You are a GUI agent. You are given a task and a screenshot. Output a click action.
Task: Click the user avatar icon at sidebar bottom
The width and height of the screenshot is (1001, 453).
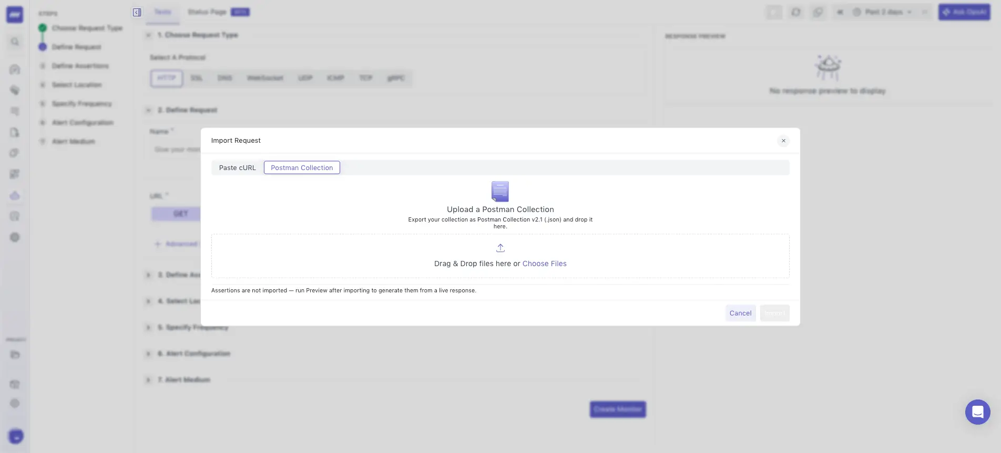point(16,436)
